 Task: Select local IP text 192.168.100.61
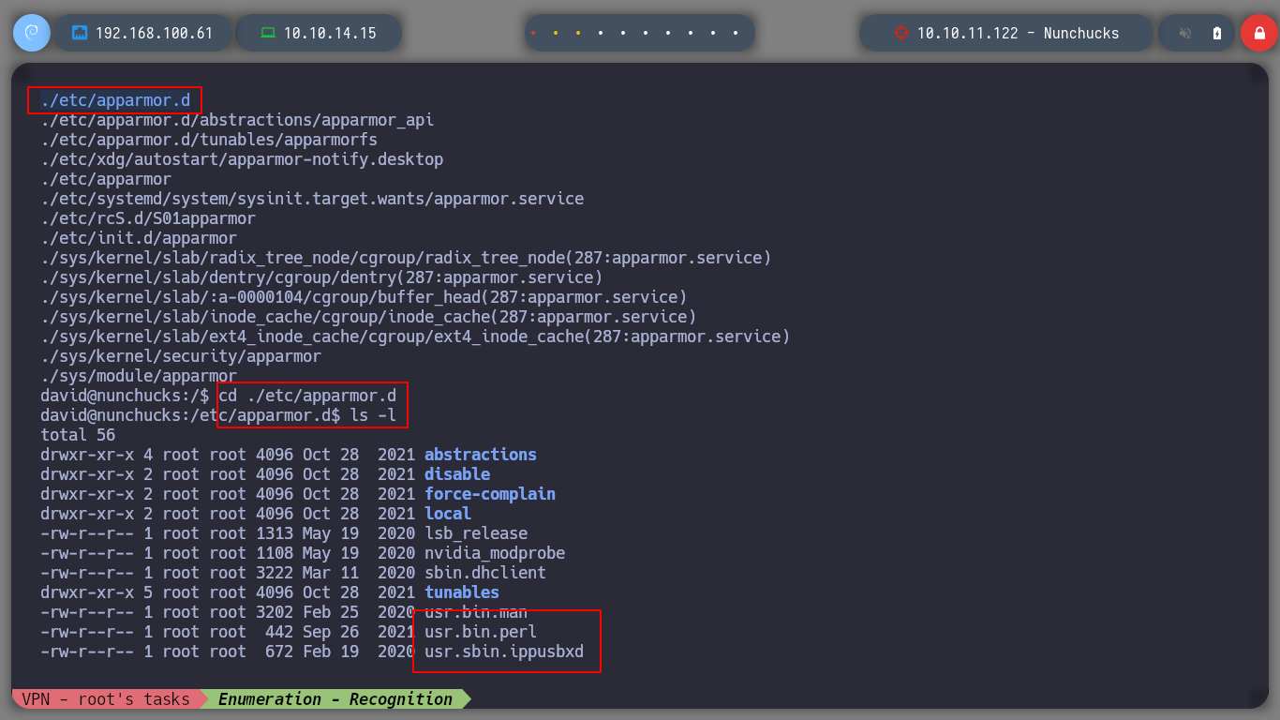coord(155,33)
